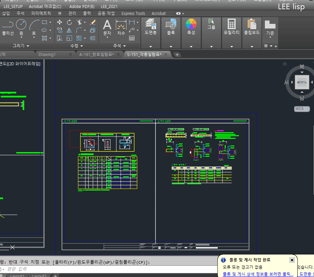Click the Hatch tool icon
This screenshot has height=277, width=314.
point(44,38)
